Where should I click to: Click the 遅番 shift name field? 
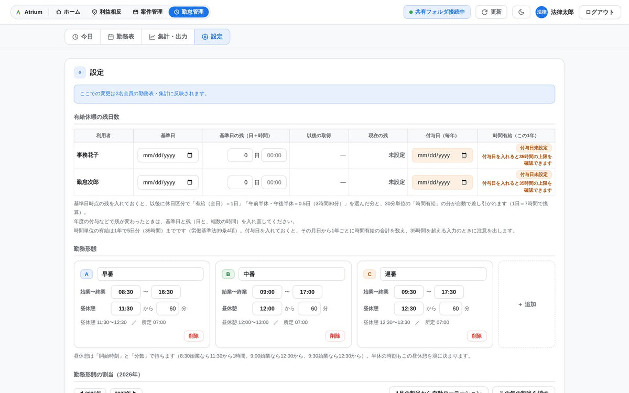pyautogui.click(x=433, y=274)
